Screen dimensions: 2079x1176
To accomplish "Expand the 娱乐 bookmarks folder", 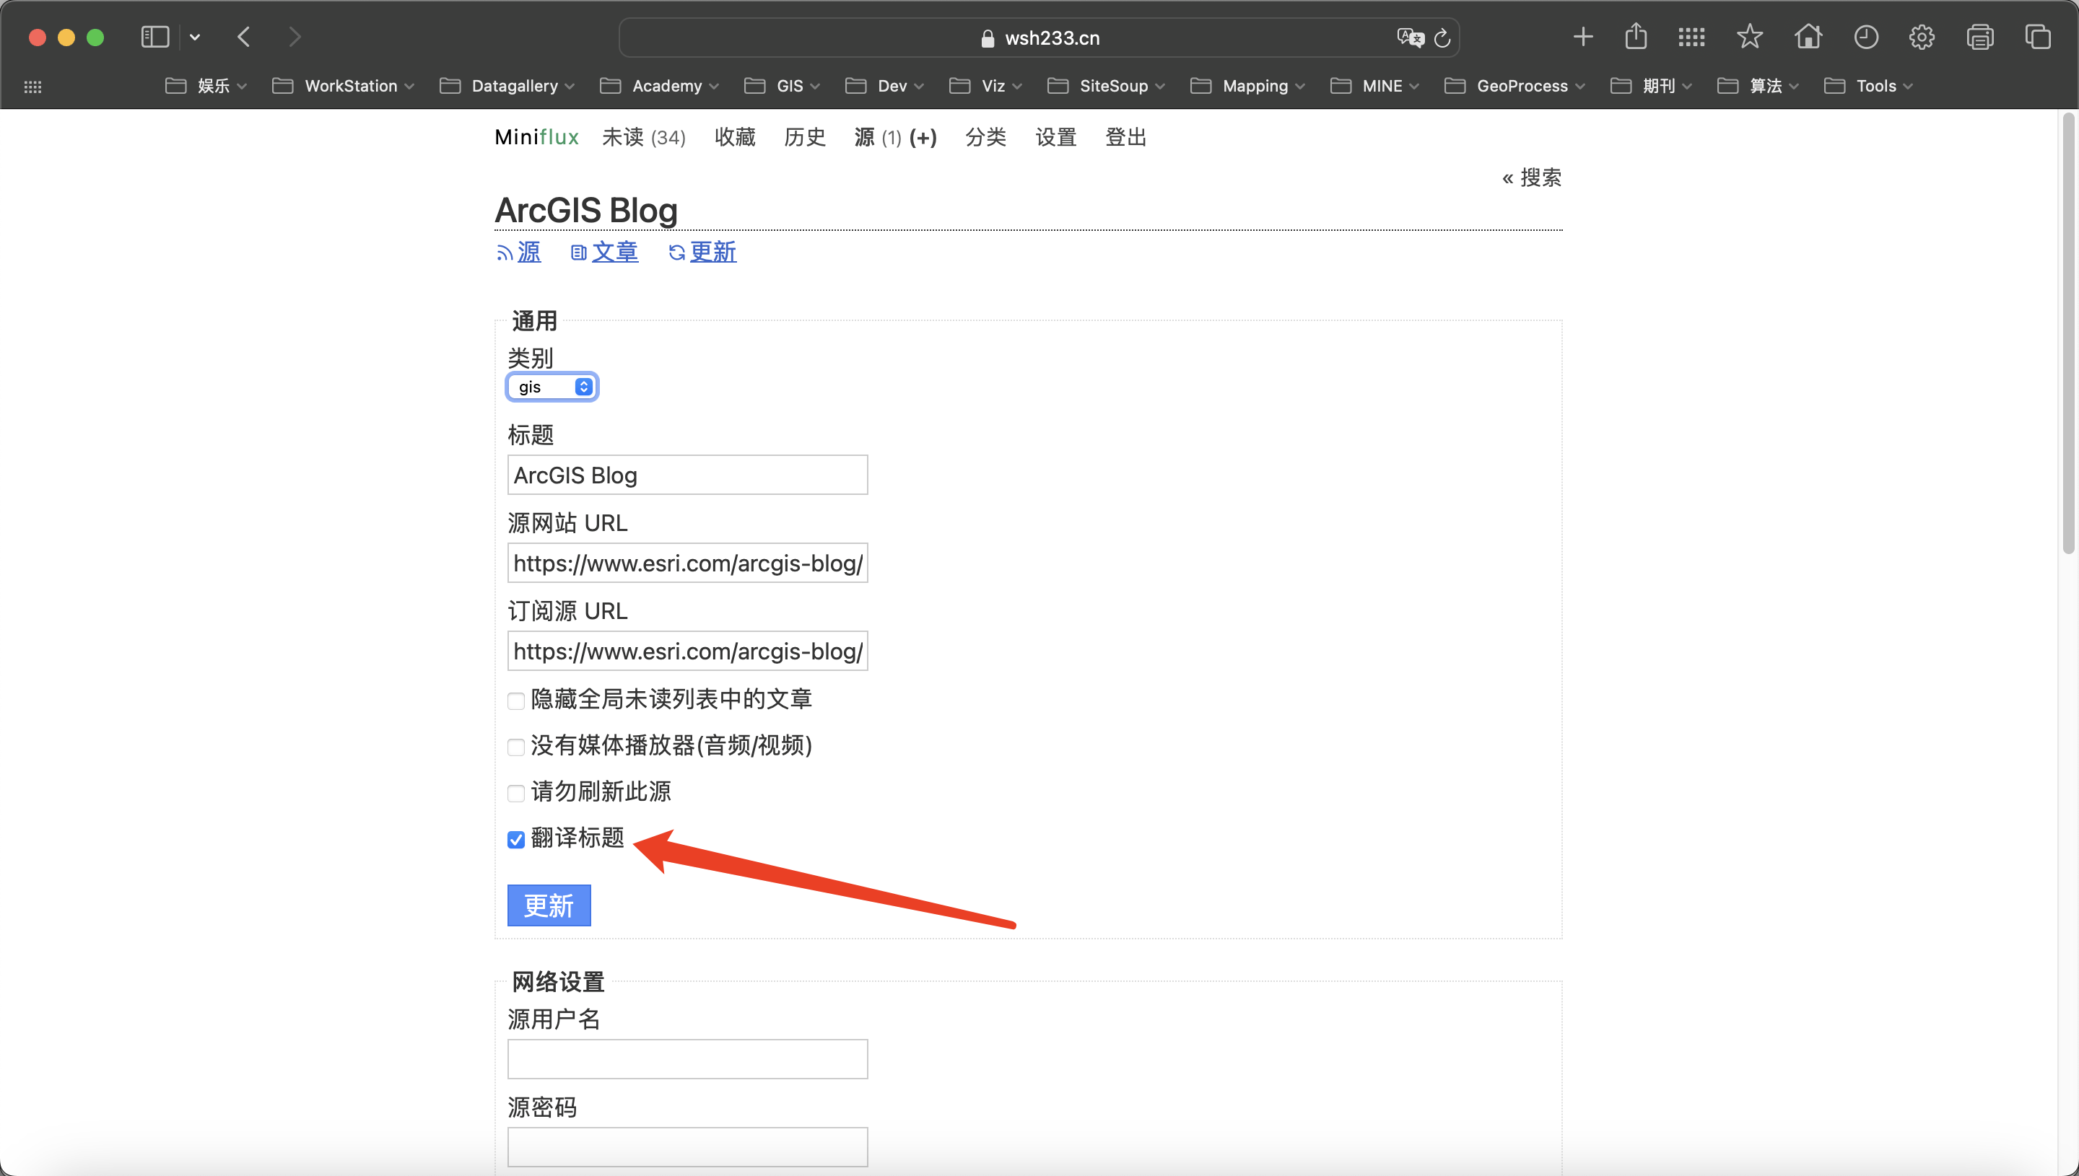I will (x=206, y=86).
